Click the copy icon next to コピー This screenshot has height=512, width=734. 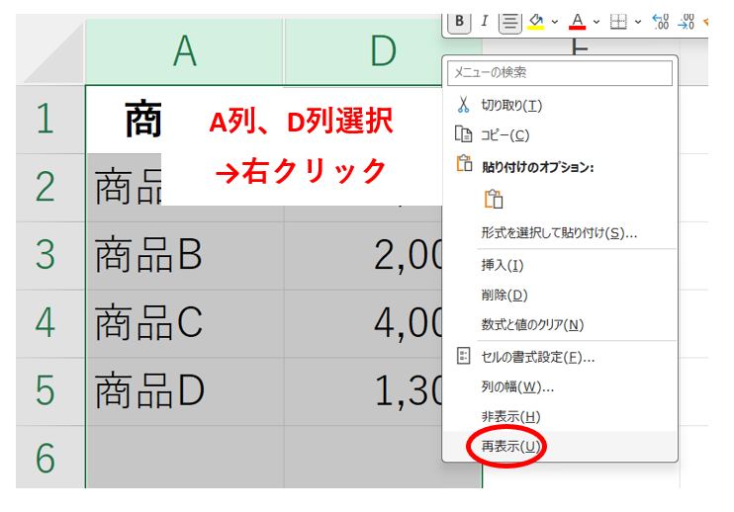click(463, 134)
